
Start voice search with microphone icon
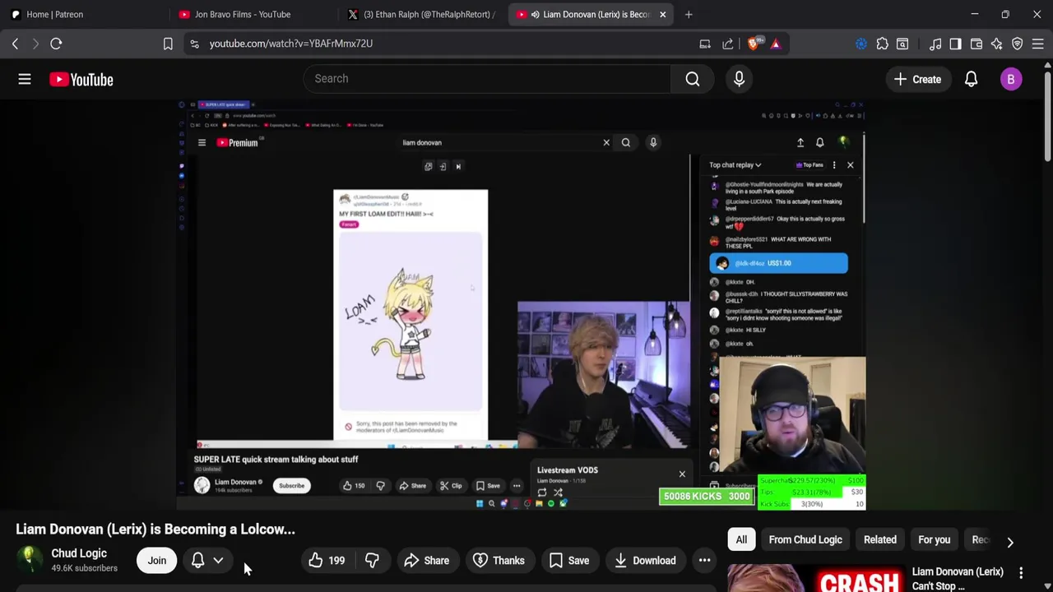pos(739,79)
